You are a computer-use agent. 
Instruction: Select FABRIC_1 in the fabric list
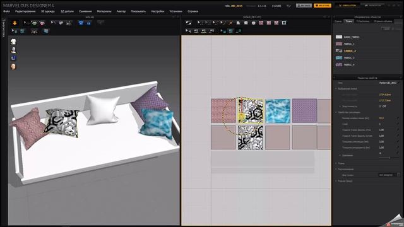tap(348, 44)
